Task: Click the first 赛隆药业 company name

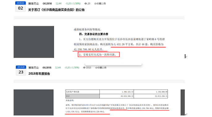Action: pos(33,4)
